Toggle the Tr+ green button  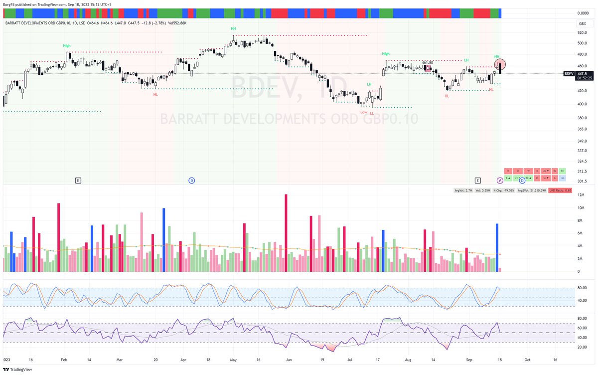click(563, 171)
